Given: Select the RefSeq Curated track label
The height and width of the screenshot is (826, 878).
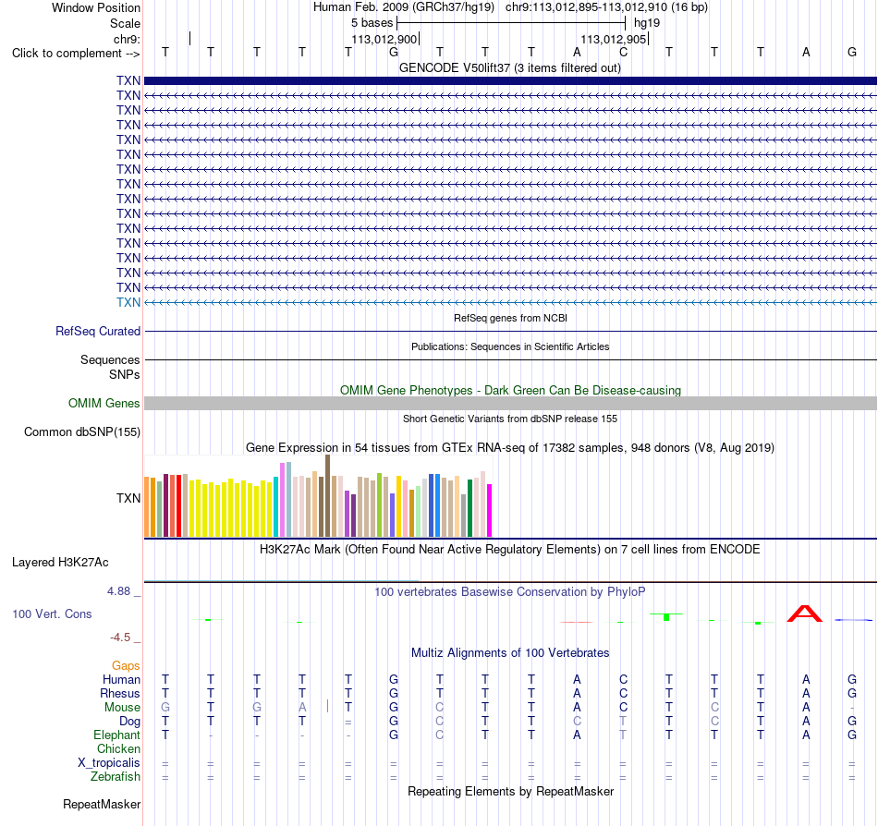Looking at the screenshot, I should click(x=97, y=332).
